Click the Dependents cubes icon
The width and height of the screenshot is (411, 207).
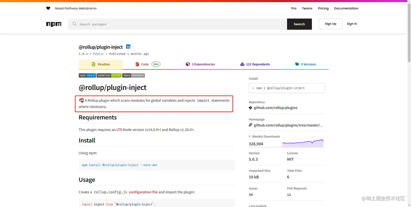tap(242, 64)
